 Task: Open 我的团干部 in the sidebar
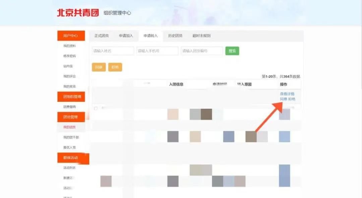click(71, 137)
